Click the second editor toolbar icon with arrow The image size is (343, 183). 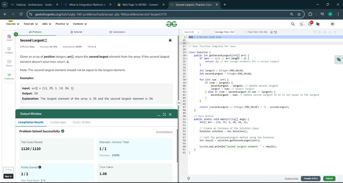tap(320, 32)
